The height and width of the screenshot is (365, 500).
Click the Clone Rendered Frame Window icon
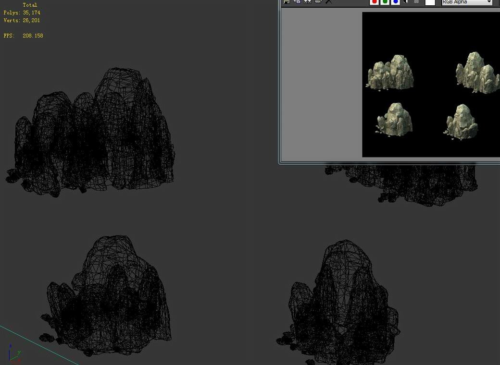(x=307, y=1)
